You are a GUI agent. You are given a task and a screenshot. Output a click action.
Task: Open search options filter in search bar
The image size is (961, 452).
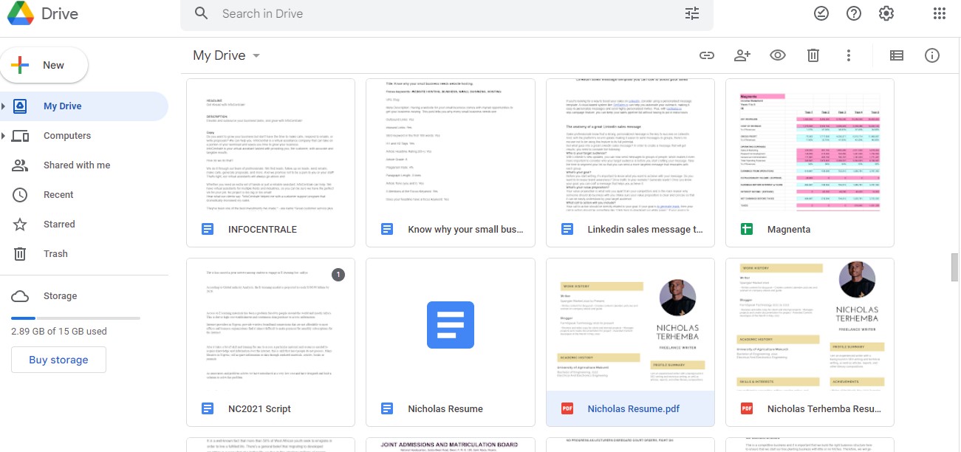[x=691, y=13]
